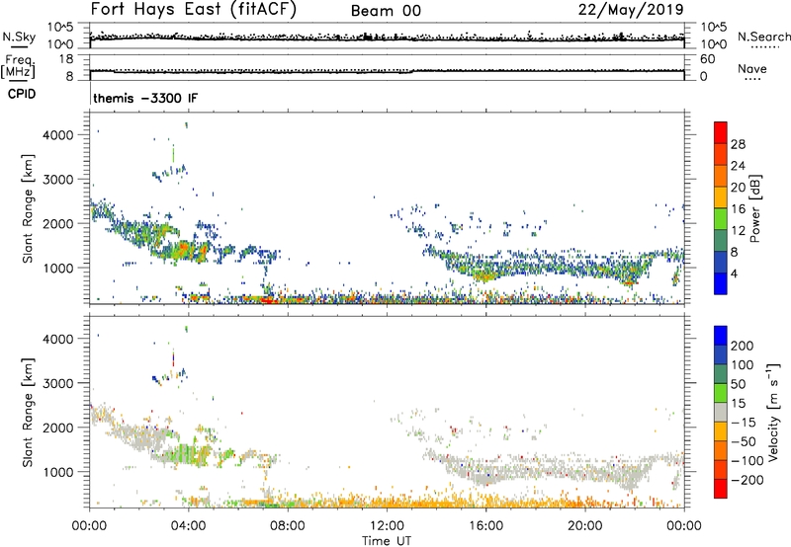Click the '200' tick on Velocity colorbar

pos(743,346)
